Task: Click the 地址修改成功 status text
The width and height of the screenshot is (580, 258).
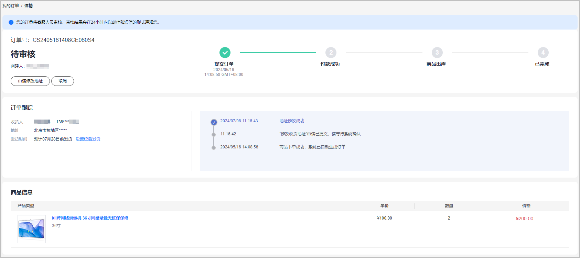Action: (x=292, y=121)
